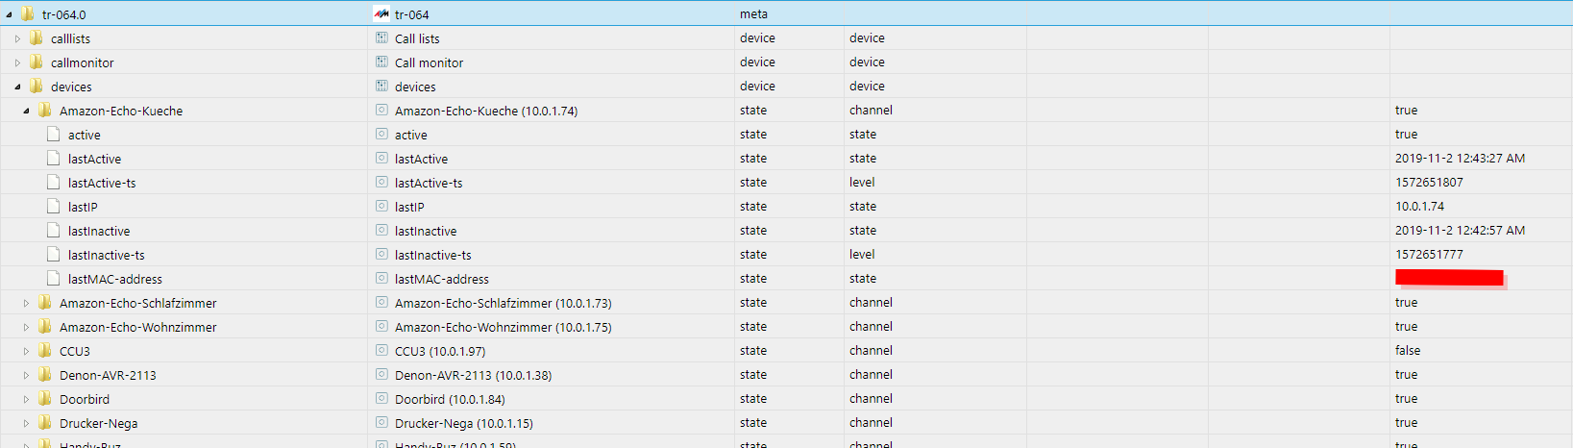Expand the CCU3 node

coord(26,351)
